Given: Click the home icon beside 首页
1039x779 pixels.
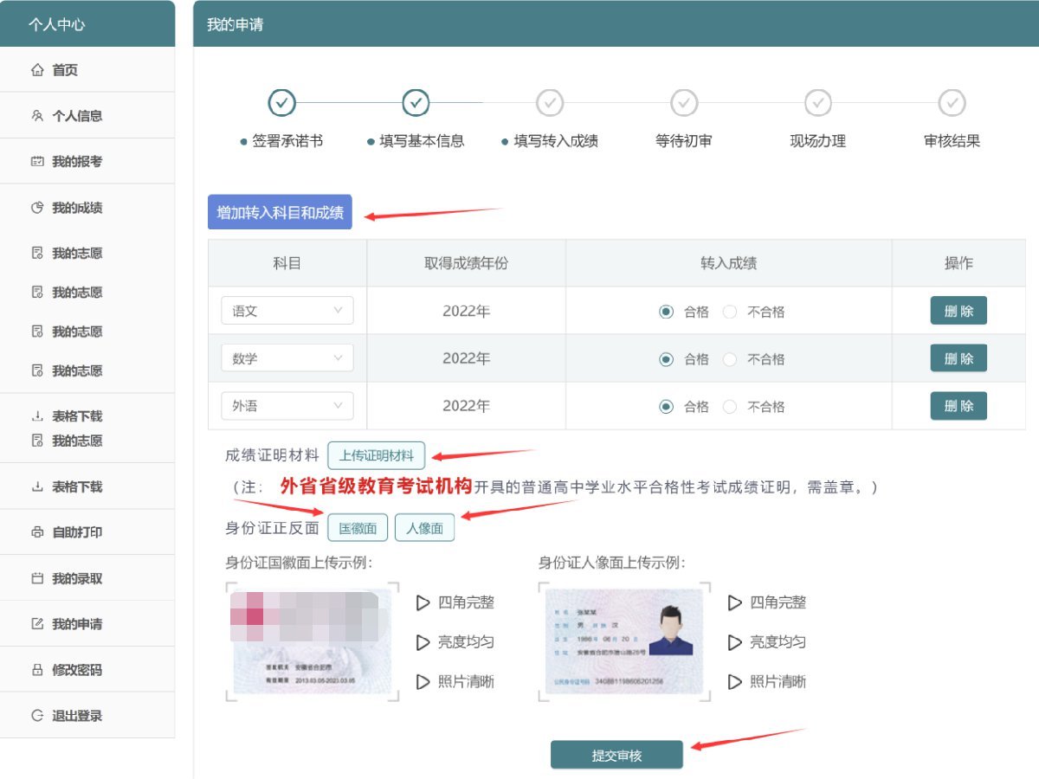Looking at the screenshot, I should point(37,70).
